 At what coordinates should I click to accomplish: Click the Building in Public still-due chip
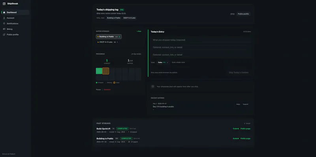(113, 18)
